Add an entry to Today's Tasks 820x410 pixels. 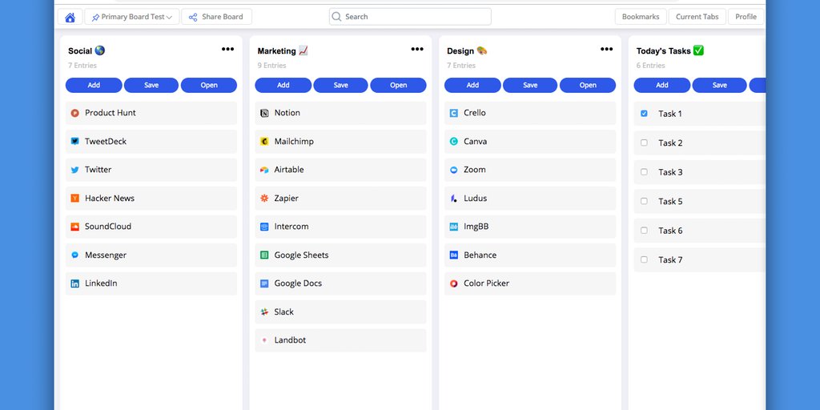point(661,85)
